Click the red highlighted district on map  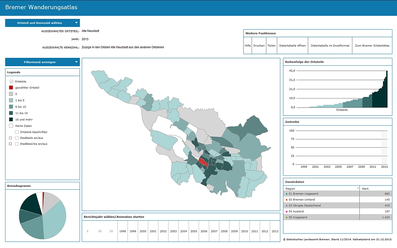point(203,162)
